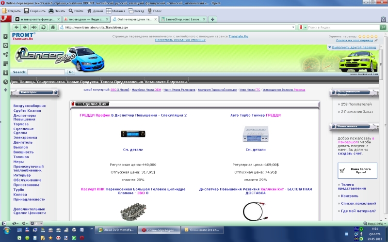Open 'Установите Подсказки' menu item
The height and width of the screenshot is (242, 388).
(166, 82)
